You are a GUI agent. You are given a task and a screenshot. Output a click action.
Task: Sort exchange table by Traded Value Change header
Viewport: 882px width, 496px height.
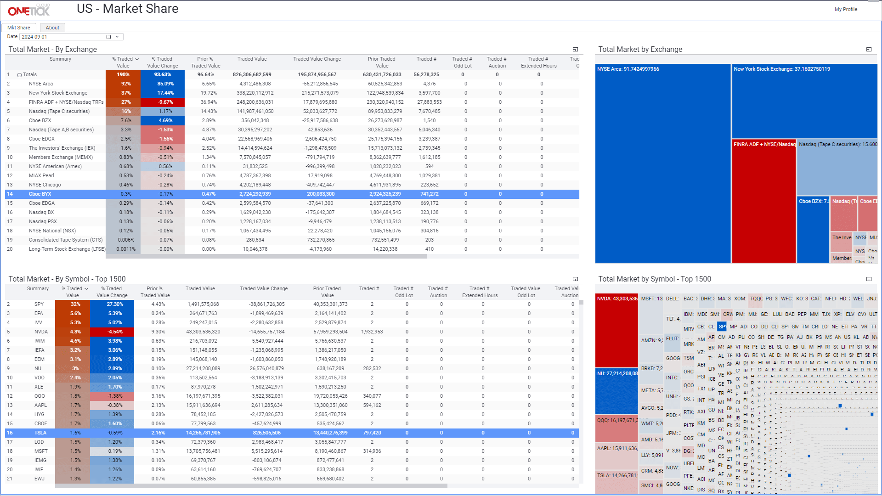tap(317, 59)
